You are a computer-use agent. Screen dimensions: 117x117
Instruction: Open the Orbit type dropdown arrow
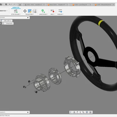pos(72,112)
